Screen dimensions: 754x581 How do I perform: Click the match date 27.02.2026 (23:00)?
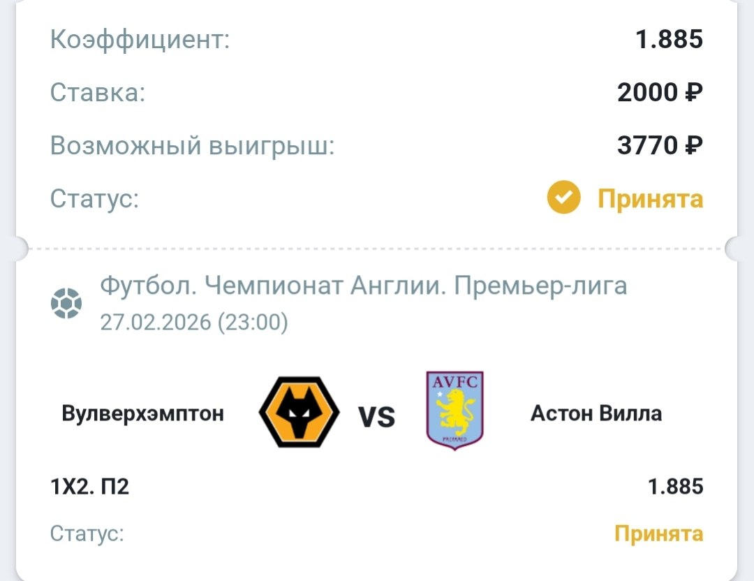point(194,322)
